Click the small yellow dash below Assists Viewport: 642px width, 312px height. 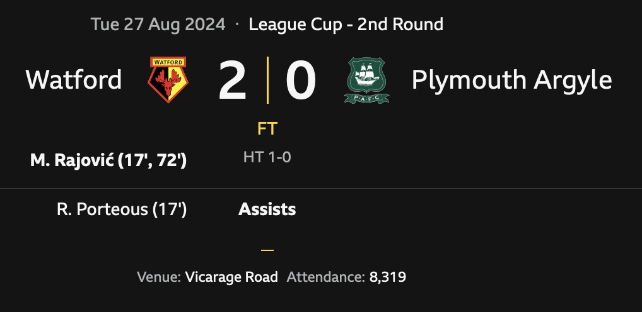tap(267, 250)
